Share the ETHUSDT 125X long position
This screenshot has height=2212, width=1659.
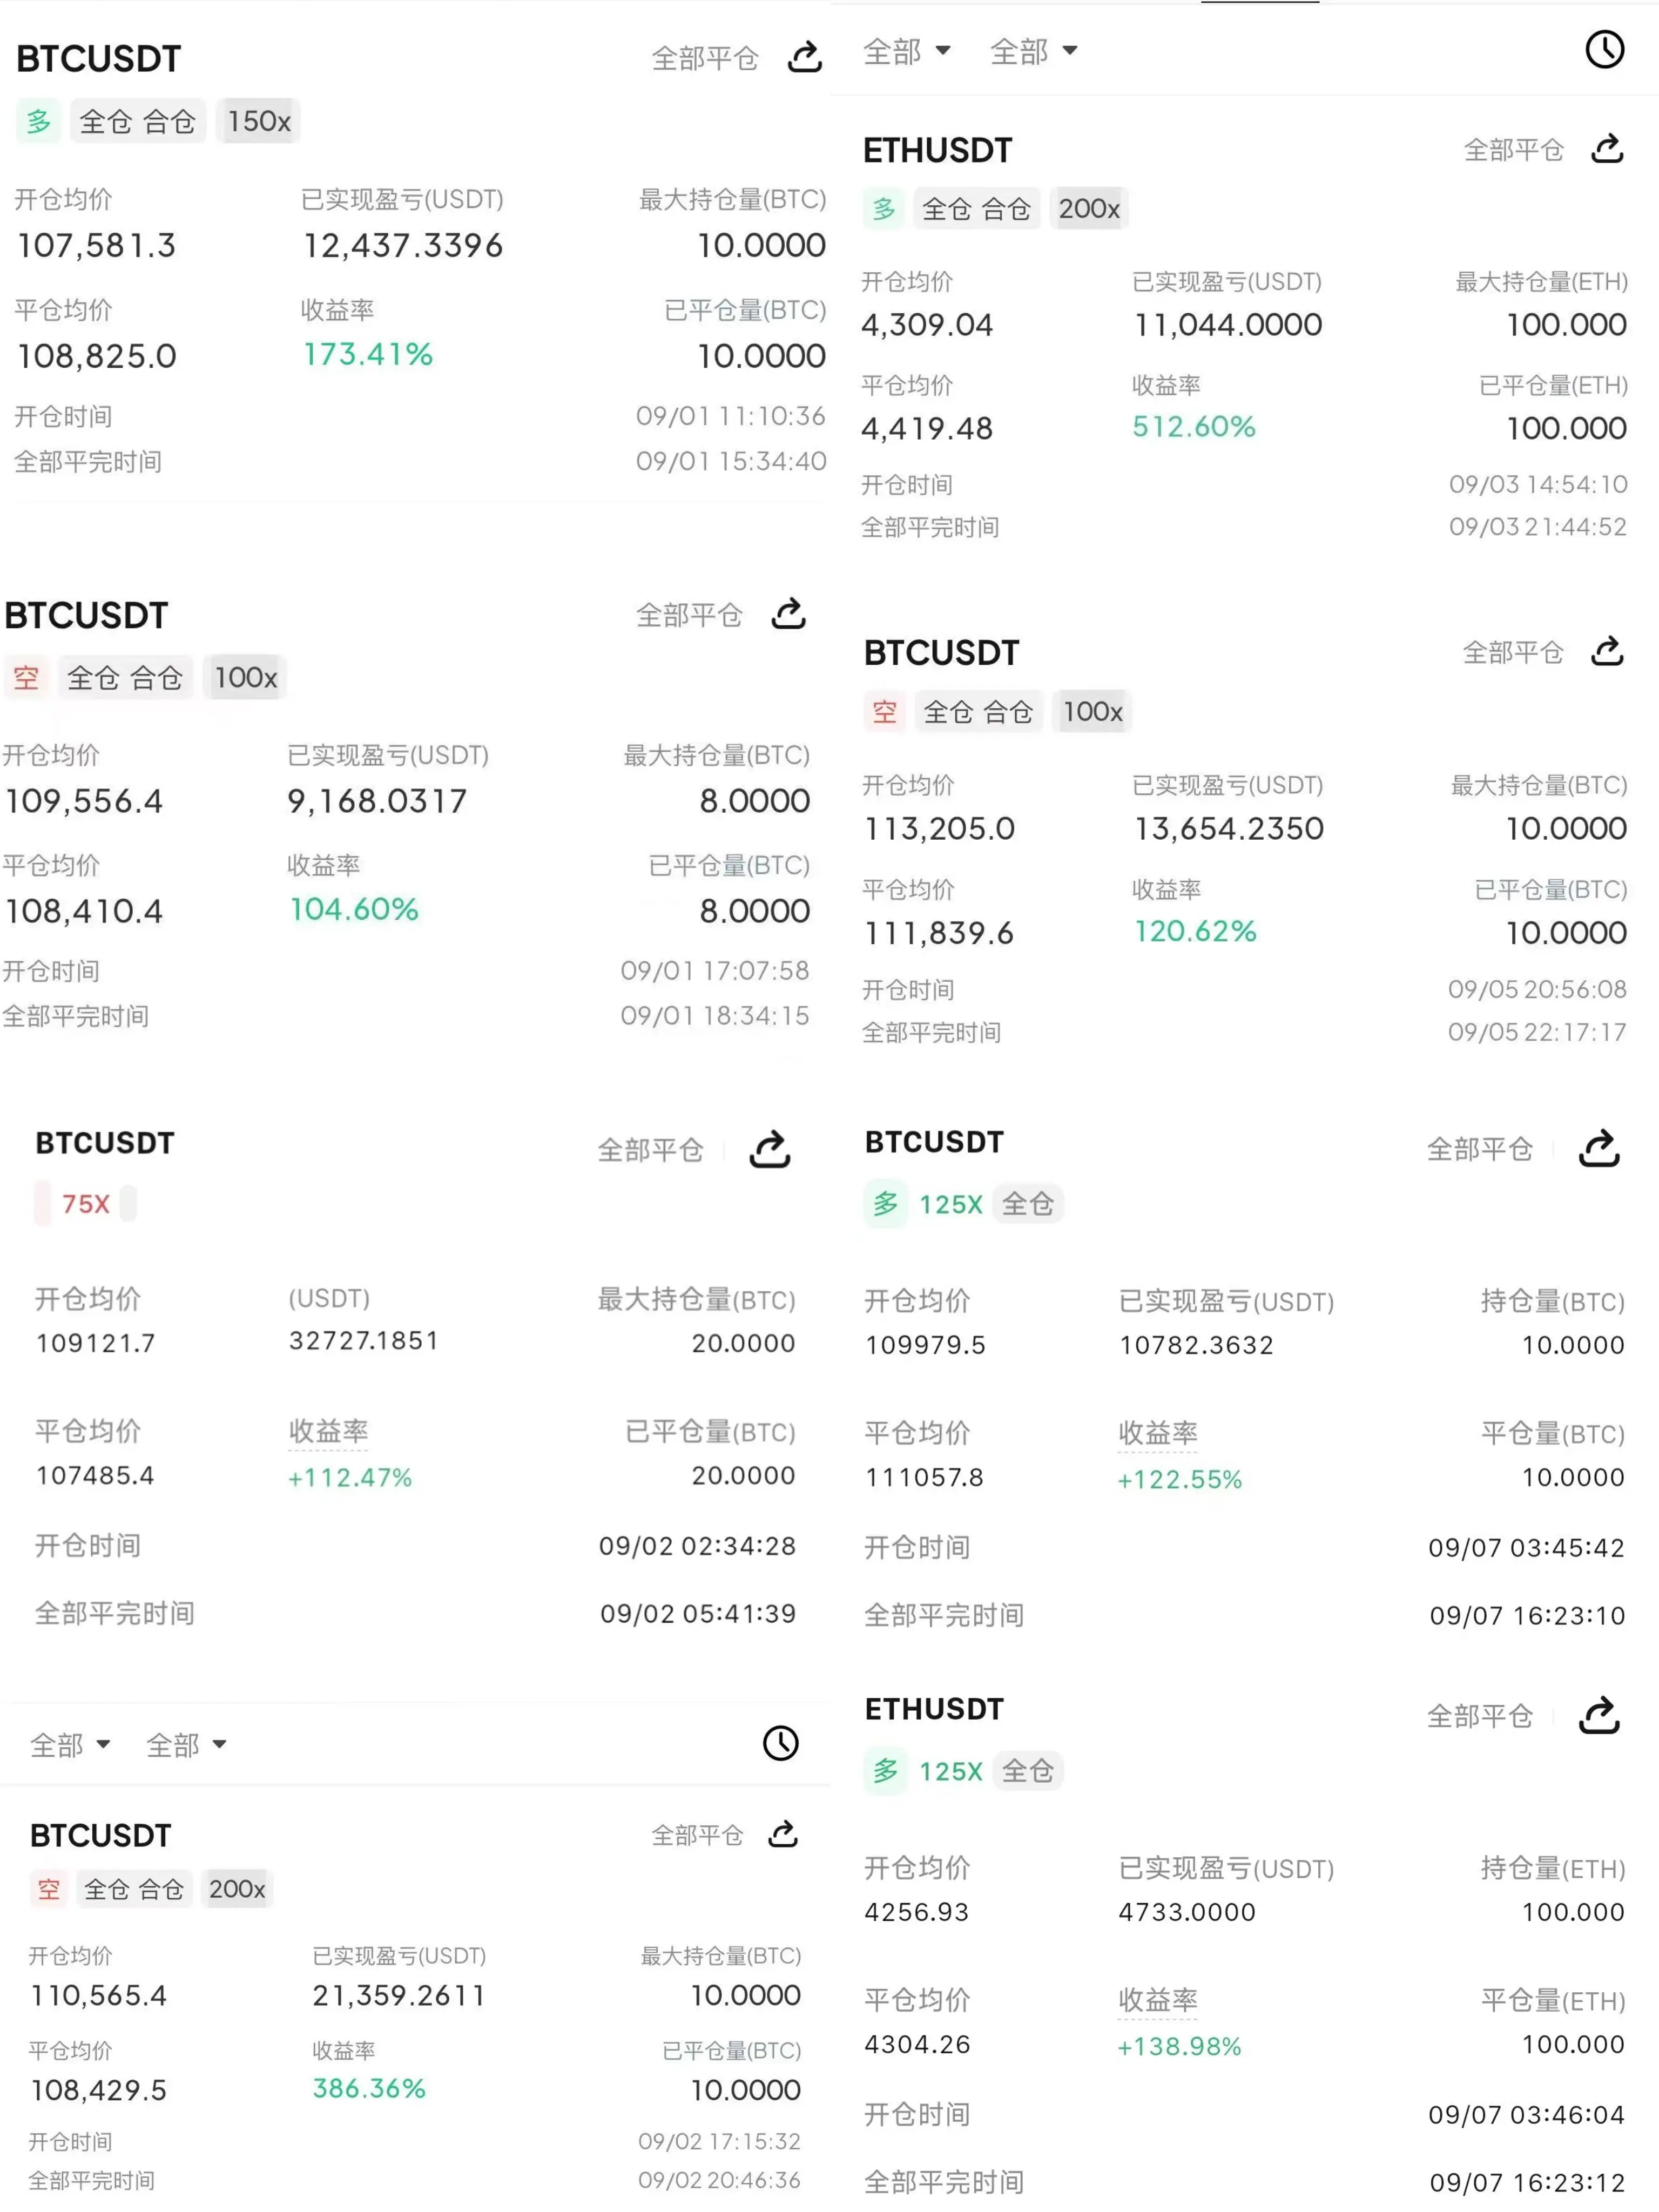(x=1599, y=1715)
